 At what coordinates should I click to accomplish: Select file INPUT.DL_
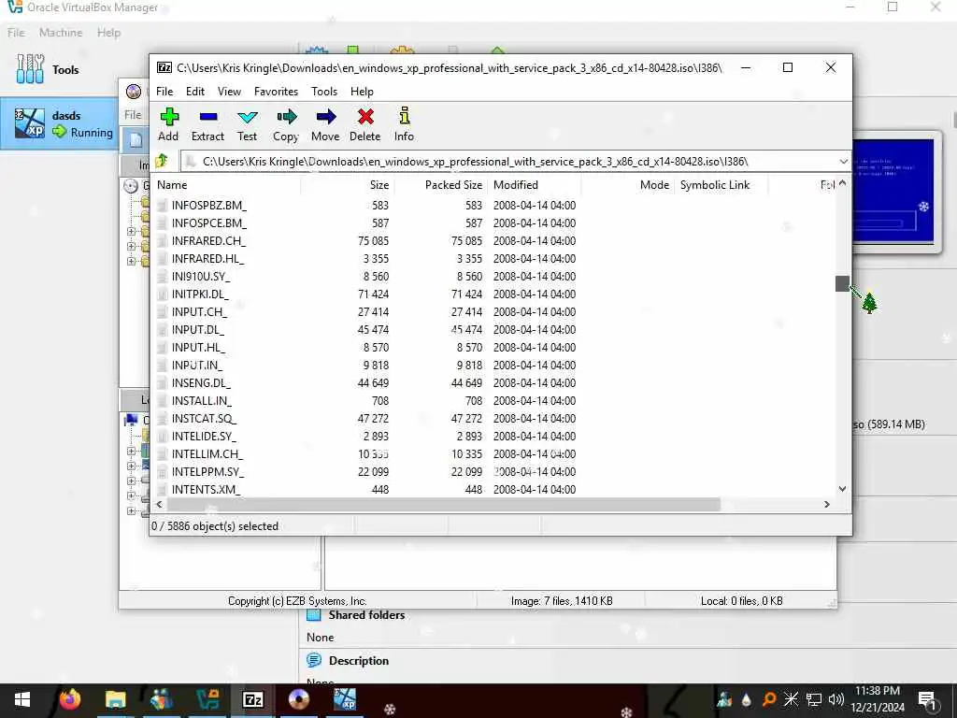pos(198,329)
